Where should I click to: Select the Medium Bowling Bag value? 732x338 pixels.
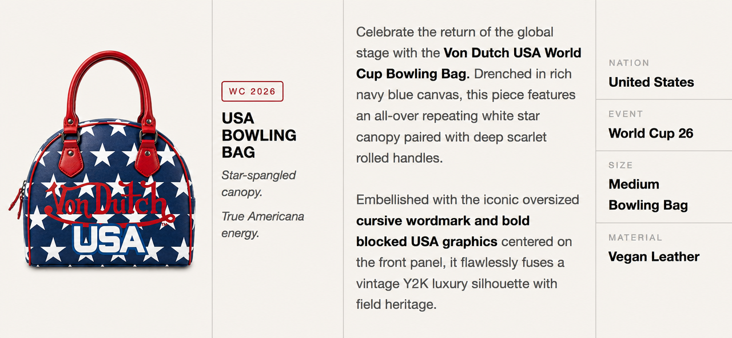(649, 195)
